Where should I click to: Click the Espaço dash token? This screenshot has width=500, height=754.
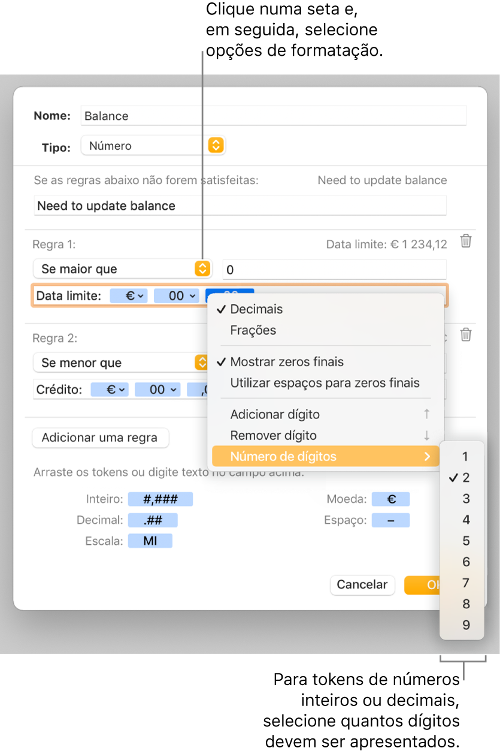[x=390, y=520]
